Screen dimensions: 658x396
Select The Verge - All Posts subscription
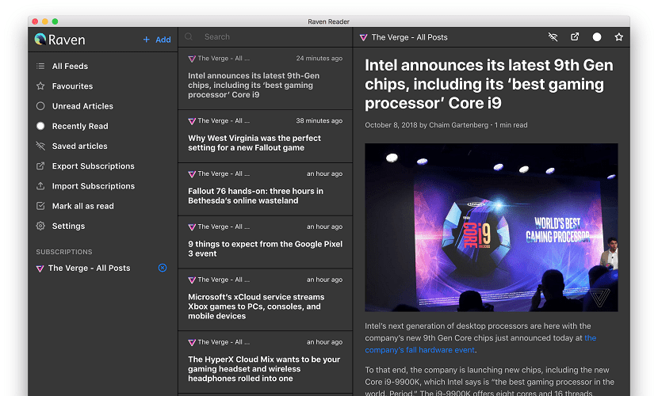pos(89,268)
